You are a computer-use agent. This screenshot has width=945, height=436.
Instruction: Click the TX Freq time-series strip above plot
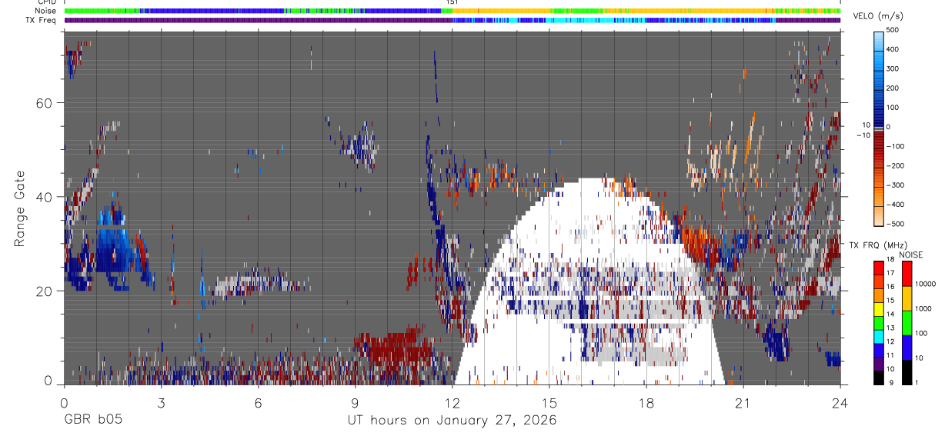click(452, 20)
